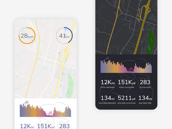Click the light card elevation bar chart
The width and height of the screenshot is (172, 129).
[x=45, y=110]
